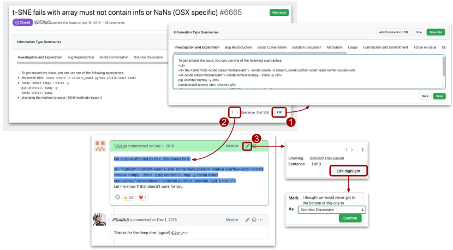Viewport: 453px width, 250px height.
Task: Click 'Let me know if that doesn't work' line
Action: (148, 187)
